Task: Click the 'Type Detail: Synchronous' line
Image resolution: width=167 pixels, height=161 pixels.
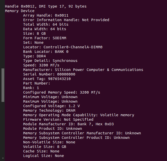Action: click(50, 61)
